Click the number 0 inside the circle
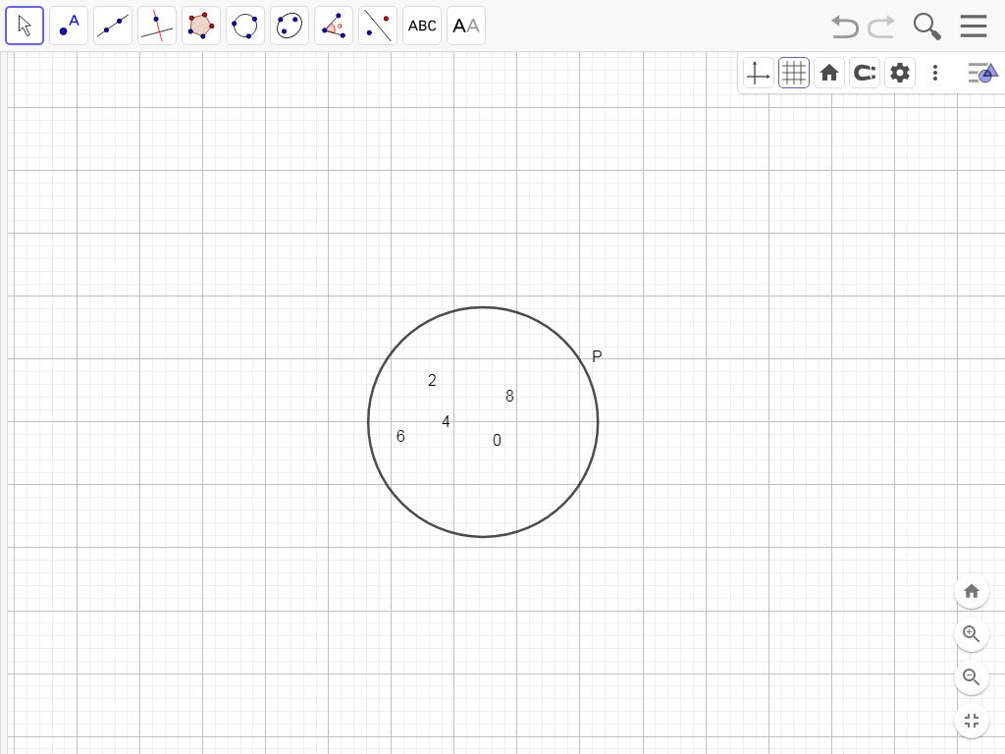The image size is (1005, 754). [x=497, y=440]
